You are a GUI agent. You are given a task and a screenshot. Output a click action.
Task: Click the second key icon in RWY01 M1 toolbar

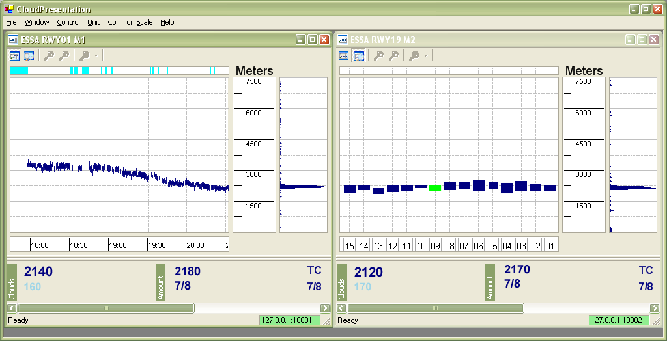pos(64,56)
